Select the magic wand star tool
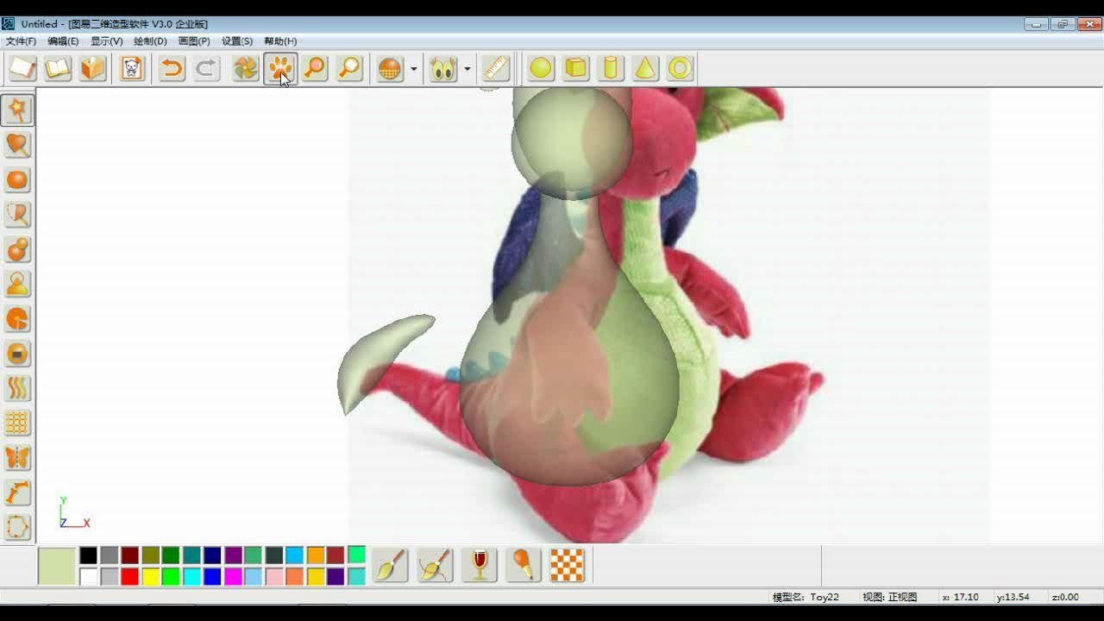Screen dimensions: 1104x621 pyautogui.click(x=17, y=110)
